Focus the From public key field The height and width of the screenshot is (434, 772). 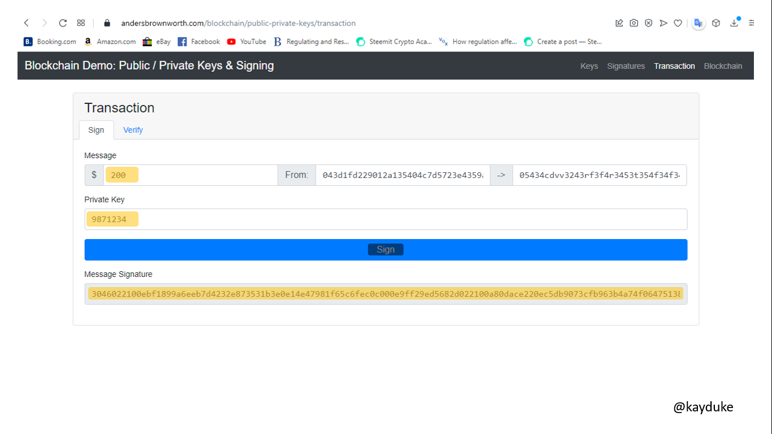pyautogui.click(x=403, y=175)
